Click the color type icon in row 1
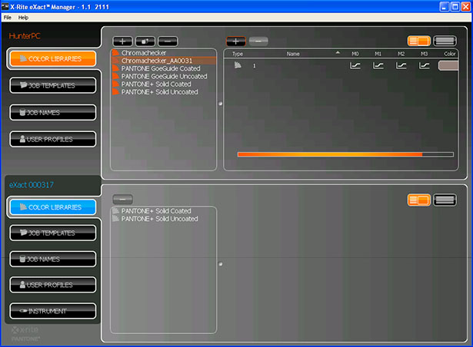The image size is (473, 347). coord(238,65)
